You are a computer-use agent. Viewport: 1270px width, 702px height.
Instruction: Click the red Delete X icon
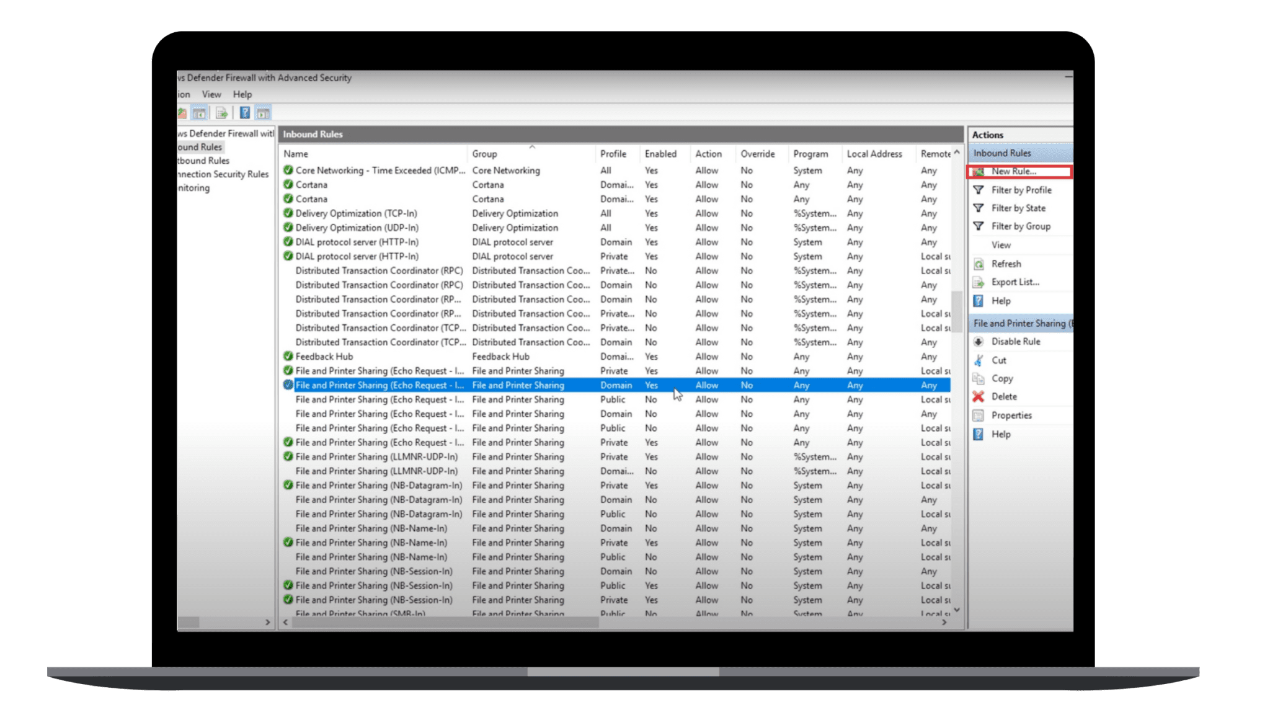coord(979,397)
